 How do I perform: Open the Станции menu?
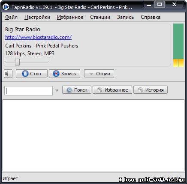100,17
